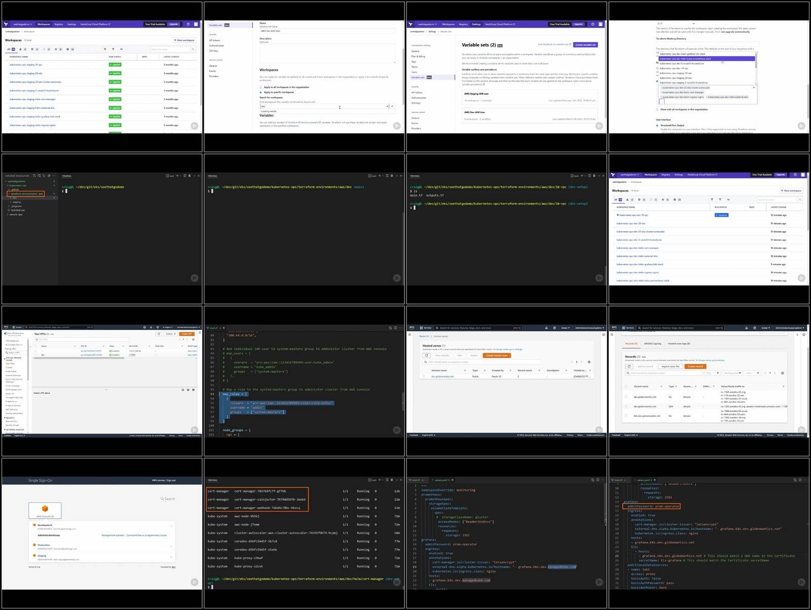The width and height of the screenshot is (811, 610).
Task: Open the seethatgodemo organization dropdown in the workspaces list
Action: tap(22, 24)
